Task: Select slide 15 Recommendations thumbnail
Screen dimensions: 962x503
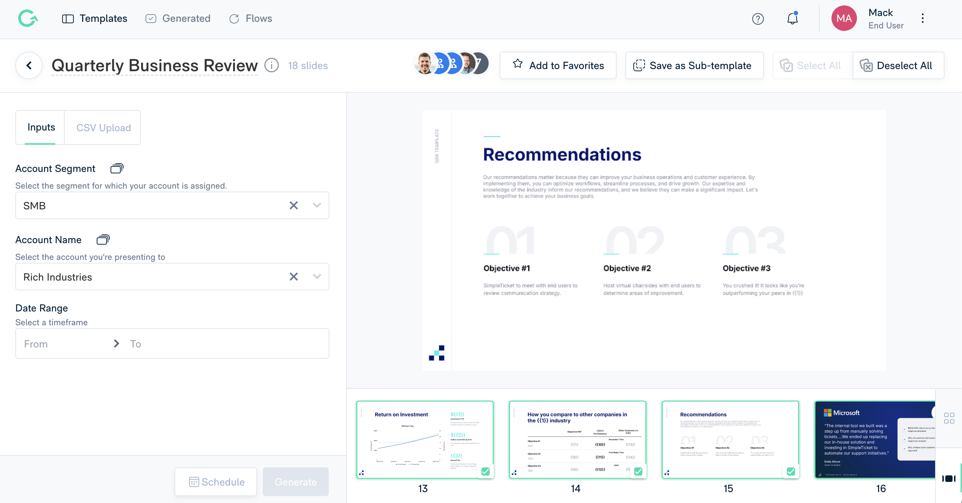Action: [x=730, y=439]
